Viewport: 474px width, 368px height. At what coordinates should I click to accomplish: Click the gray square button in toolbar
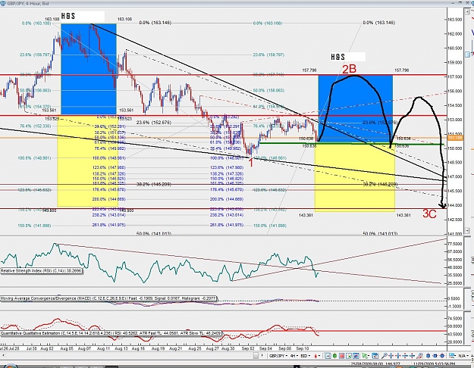pyautogui.click(x=256, y=356)
